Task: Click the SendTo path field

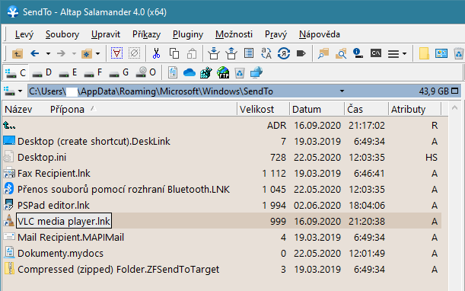Action: point(184,91)
